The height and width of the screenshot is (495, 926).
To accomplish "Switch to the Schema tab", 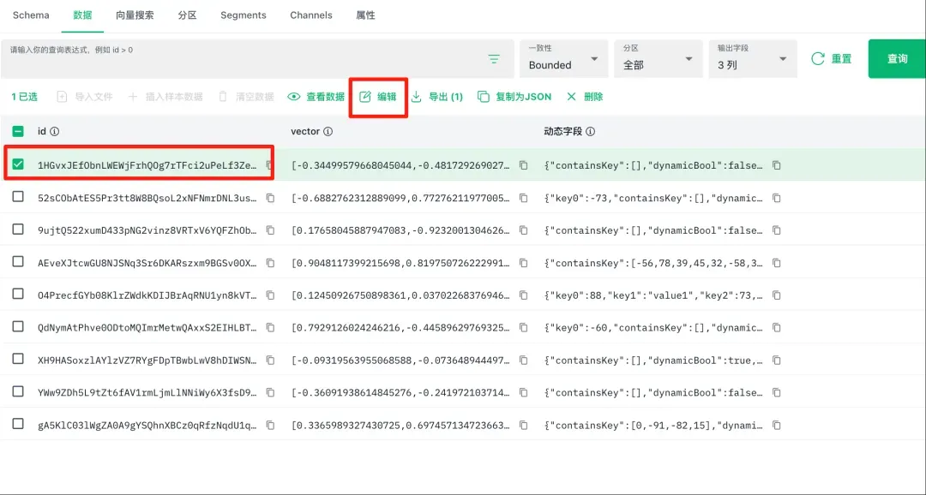I will 31,15.
